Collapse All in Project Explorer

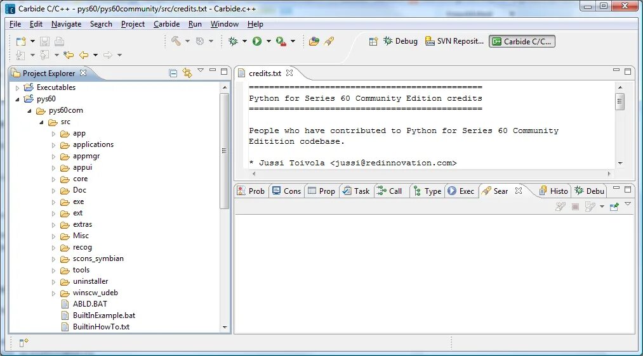click(173, 73)
